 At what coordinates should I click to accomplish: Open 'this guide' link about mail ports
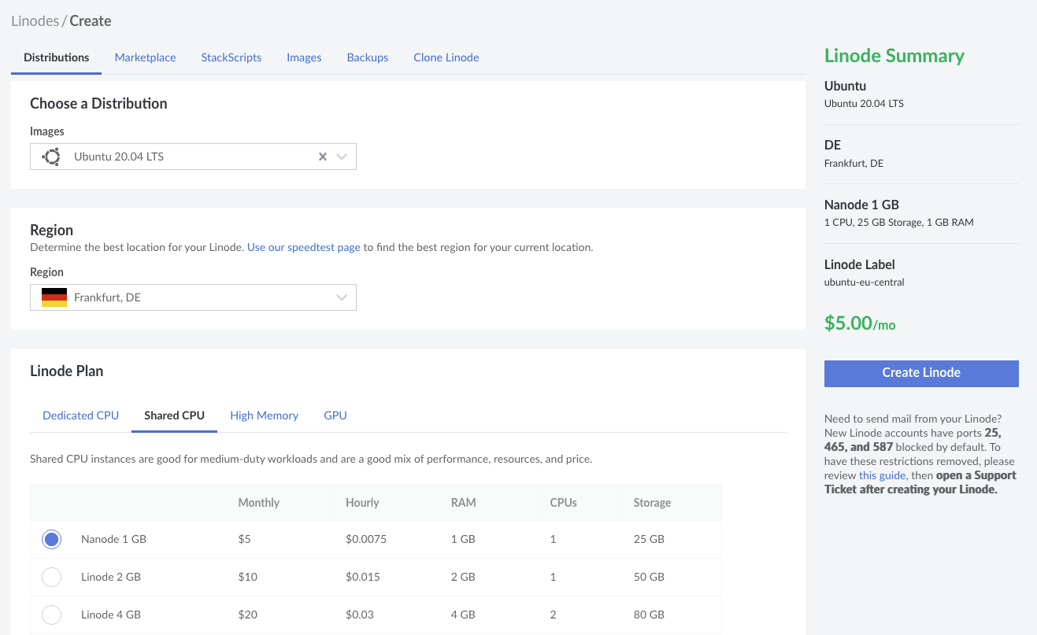pos(882,475)
